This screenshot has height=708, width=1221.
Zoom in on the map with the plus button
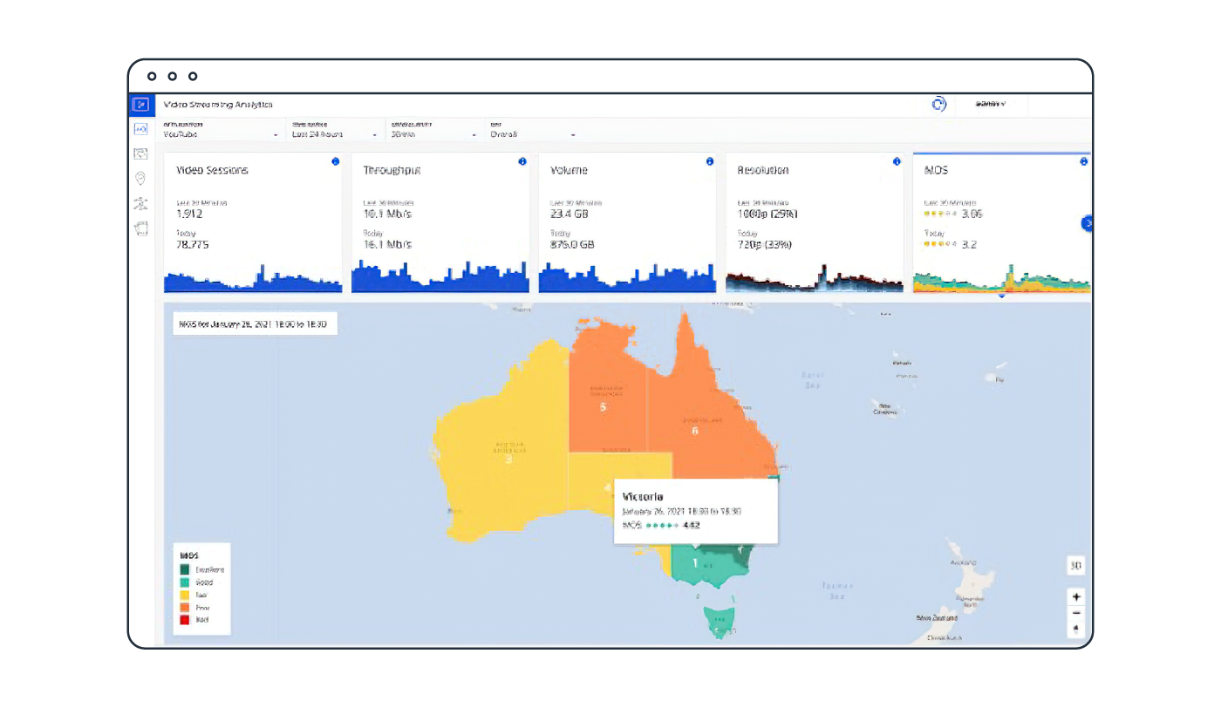point(1076,597)
